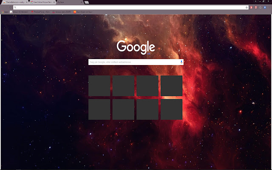Start voice search with the microphone icon

(x=181, y=62)
